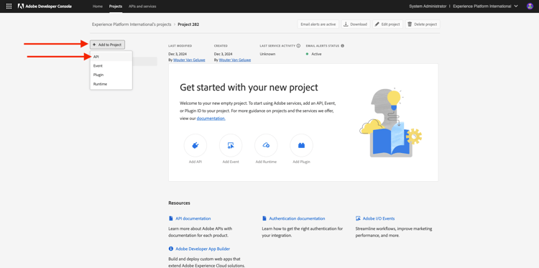Click the Delete project button

coord(423,24)
